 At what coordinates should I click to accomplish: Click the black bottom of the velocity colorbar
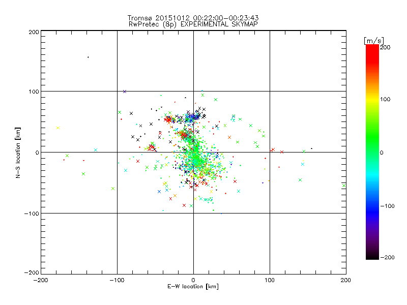coord(372,256)
